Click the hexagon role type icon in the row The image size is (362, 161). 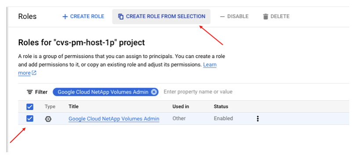48,119
